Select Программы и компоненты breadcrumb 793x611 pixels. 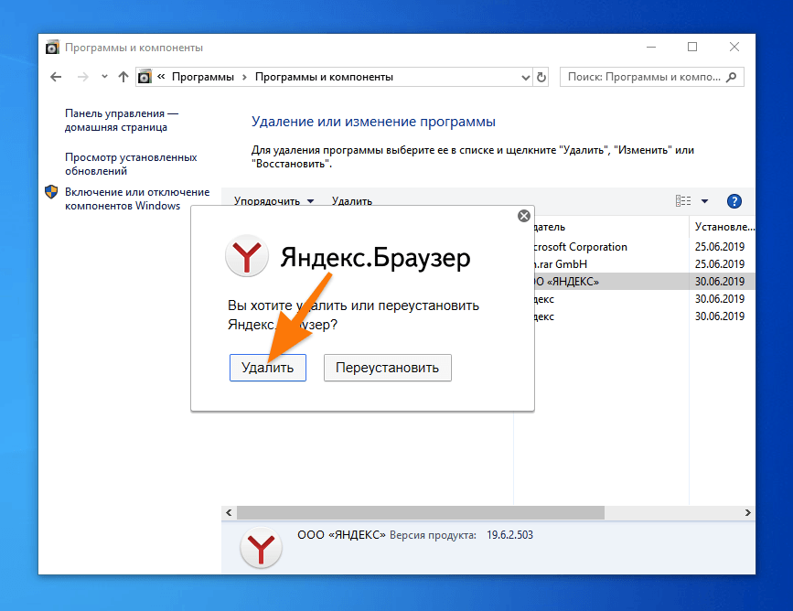(324, 77)
